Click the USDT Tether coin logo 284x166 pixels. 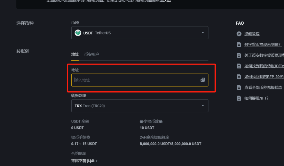(78, 33)
